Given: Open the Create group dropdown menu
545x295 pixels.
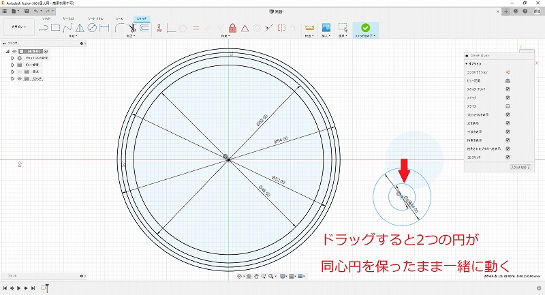Looking at the screenshot, I should 73,36.
